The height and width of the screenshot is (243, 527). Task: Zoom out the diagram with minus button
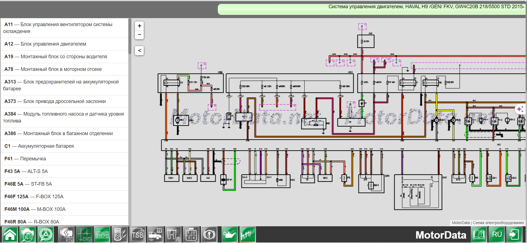tap(139, 35)
